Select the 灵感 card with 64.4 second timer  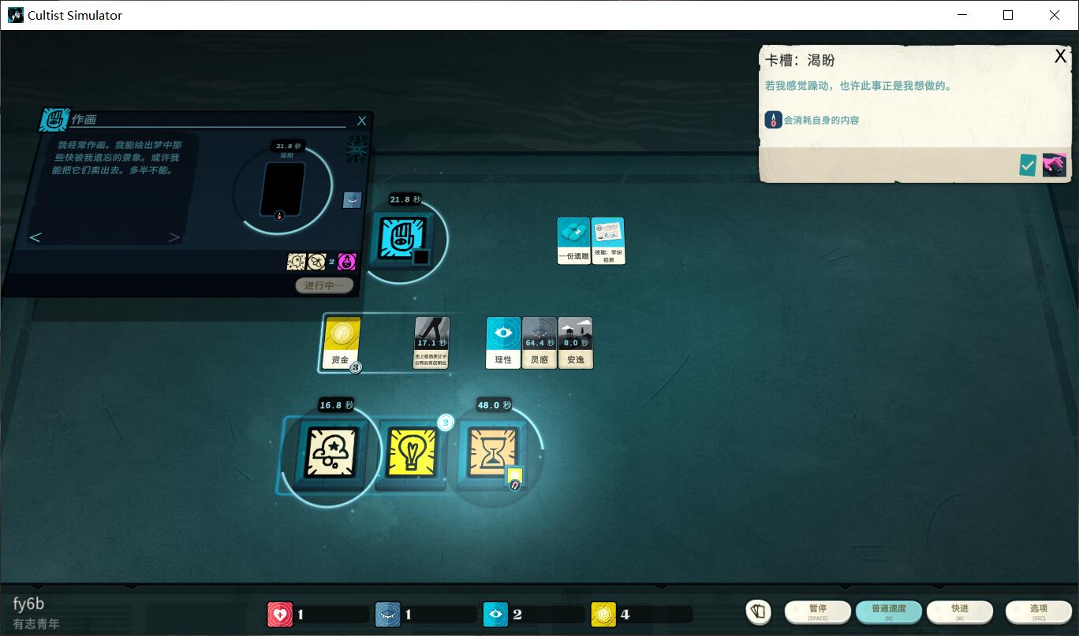click(x=539, y=343)
